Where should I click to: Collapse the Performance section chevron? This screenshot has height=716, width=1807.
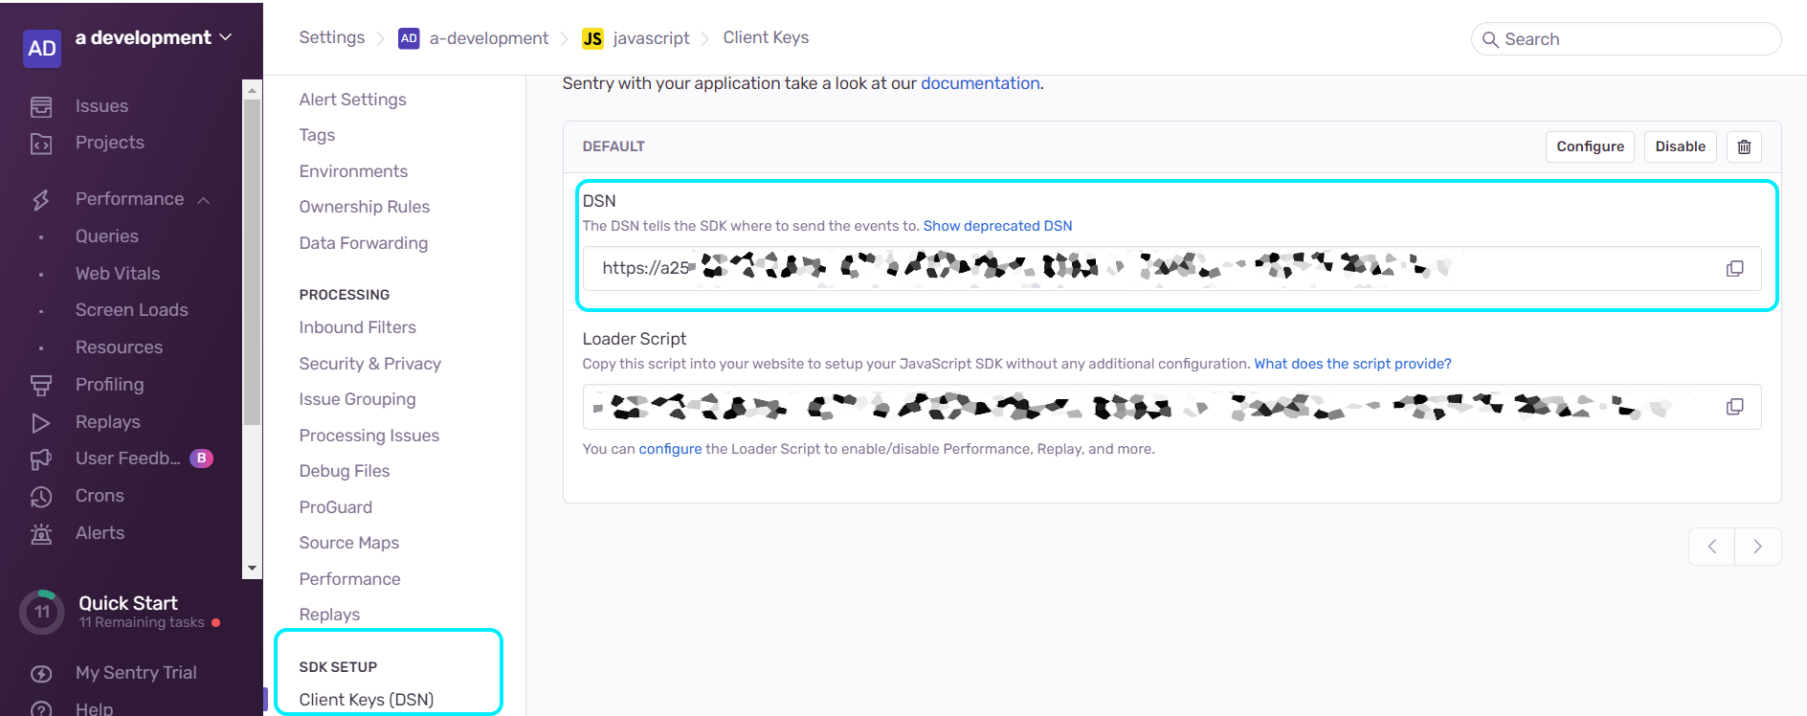click(x=204, y=200)
